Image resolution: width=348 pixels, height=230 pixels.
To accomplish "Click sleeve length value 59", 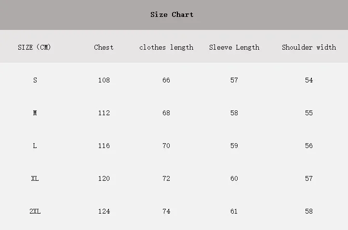I will pyautogui.click(x=234, y=146).
